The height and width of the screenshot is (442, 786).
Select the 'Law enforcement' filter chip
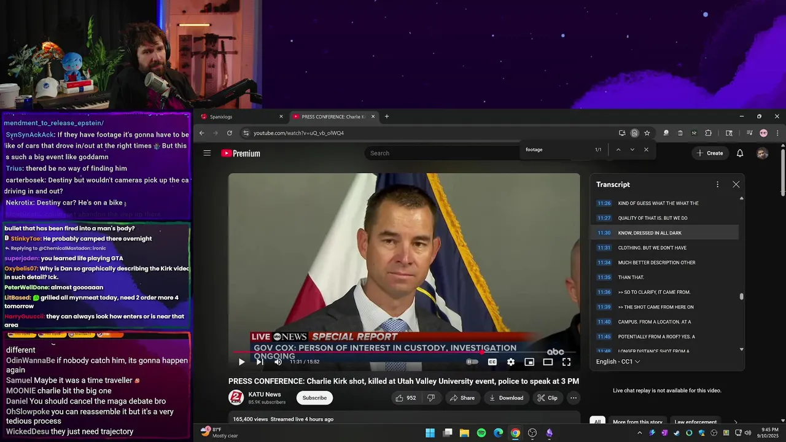coord(695,422)
